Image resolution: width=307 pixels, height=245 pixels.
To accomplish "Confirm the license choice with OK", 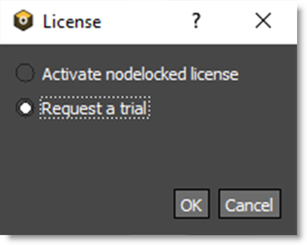I will tap(191, 204).
